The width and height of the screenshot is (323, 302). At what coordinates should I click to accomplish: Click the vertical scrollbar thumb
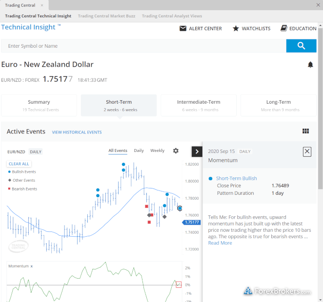tap(321, 109)
